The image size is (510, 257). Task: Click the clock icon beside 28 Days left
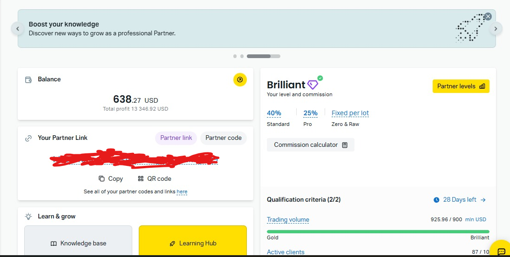[x=436, y=200]
